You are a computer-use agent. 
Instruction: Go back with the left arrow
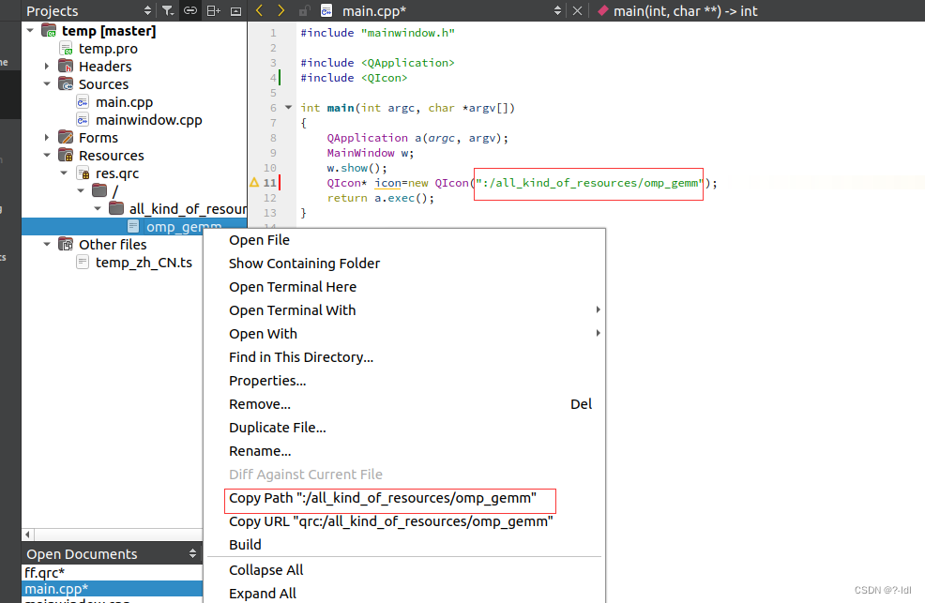259,10
